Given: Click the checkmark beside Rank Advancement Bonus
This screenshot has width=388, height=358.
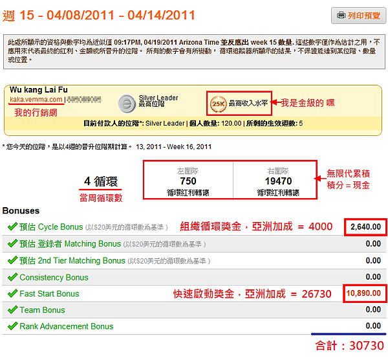Looking at the screenshot, I should pyautogui.click(x=12, y=326).
